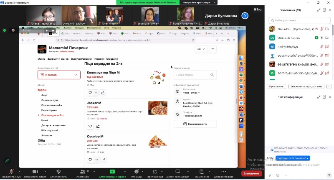
Task: Select Алкоголь menu category
Action: (47, 135)
